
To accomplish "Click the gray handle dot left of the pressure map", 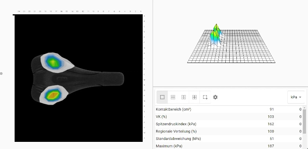I will pyautogui.click(x=1, y=74).
